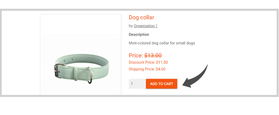Click the Discount Price $11.00 line

point(148,62)
